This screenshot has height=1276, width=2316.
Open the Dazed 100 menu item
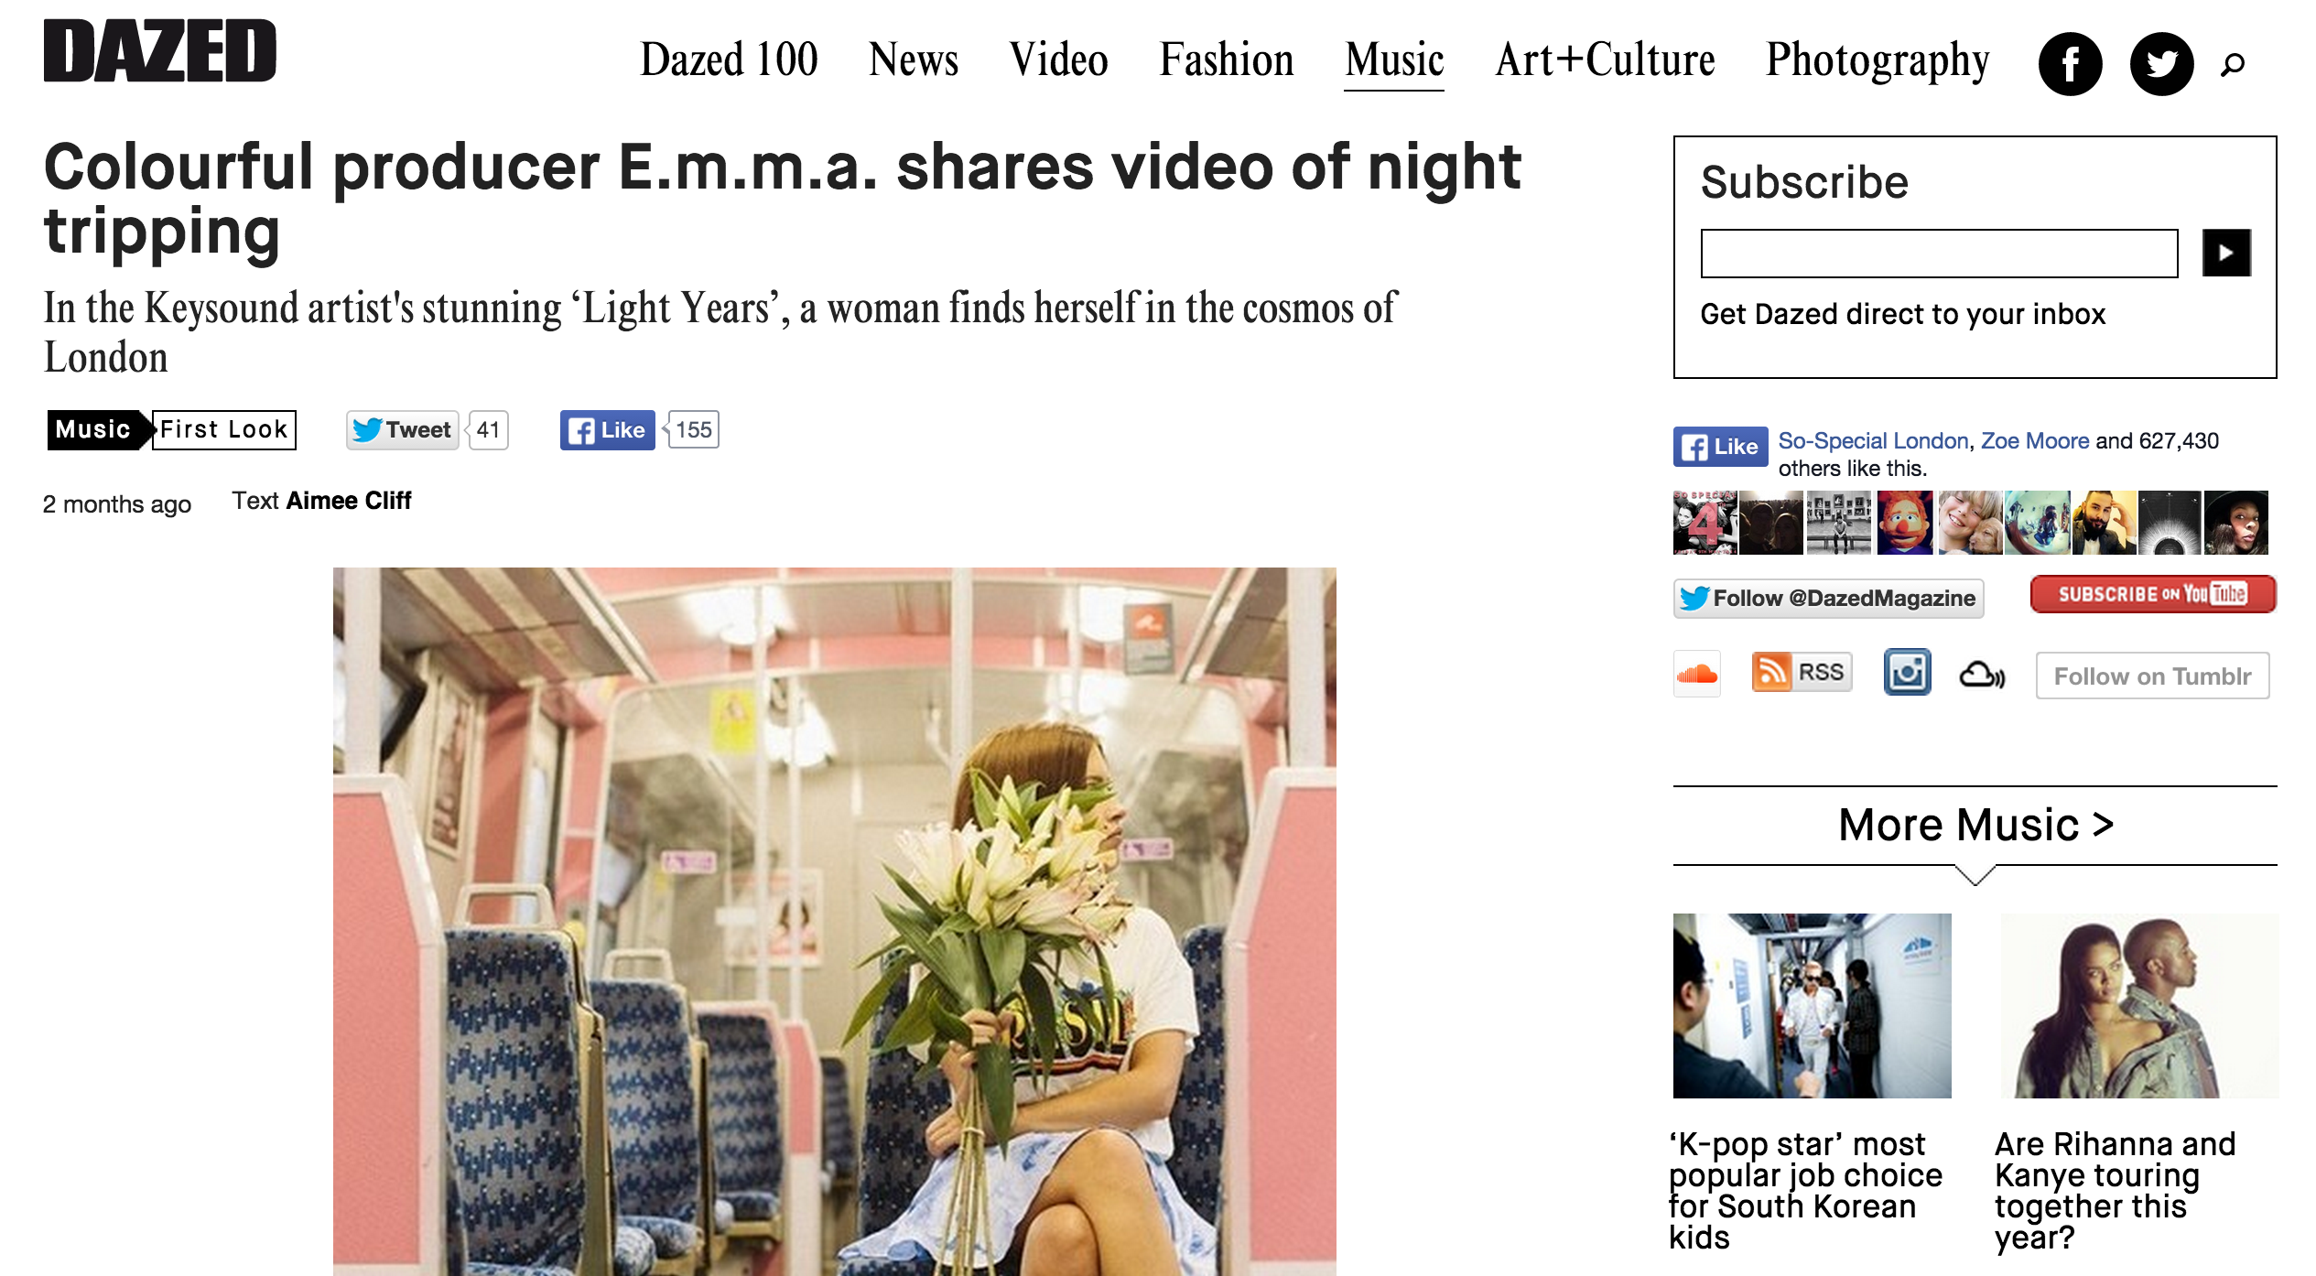[729, 60]
